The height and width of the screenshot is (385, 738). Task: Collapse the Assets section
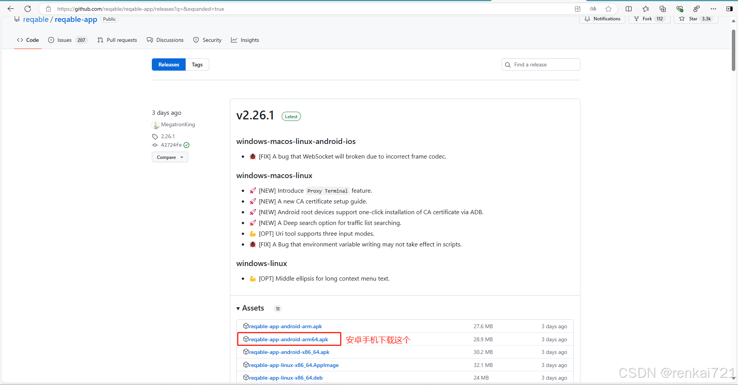click(x=250, y=308)
